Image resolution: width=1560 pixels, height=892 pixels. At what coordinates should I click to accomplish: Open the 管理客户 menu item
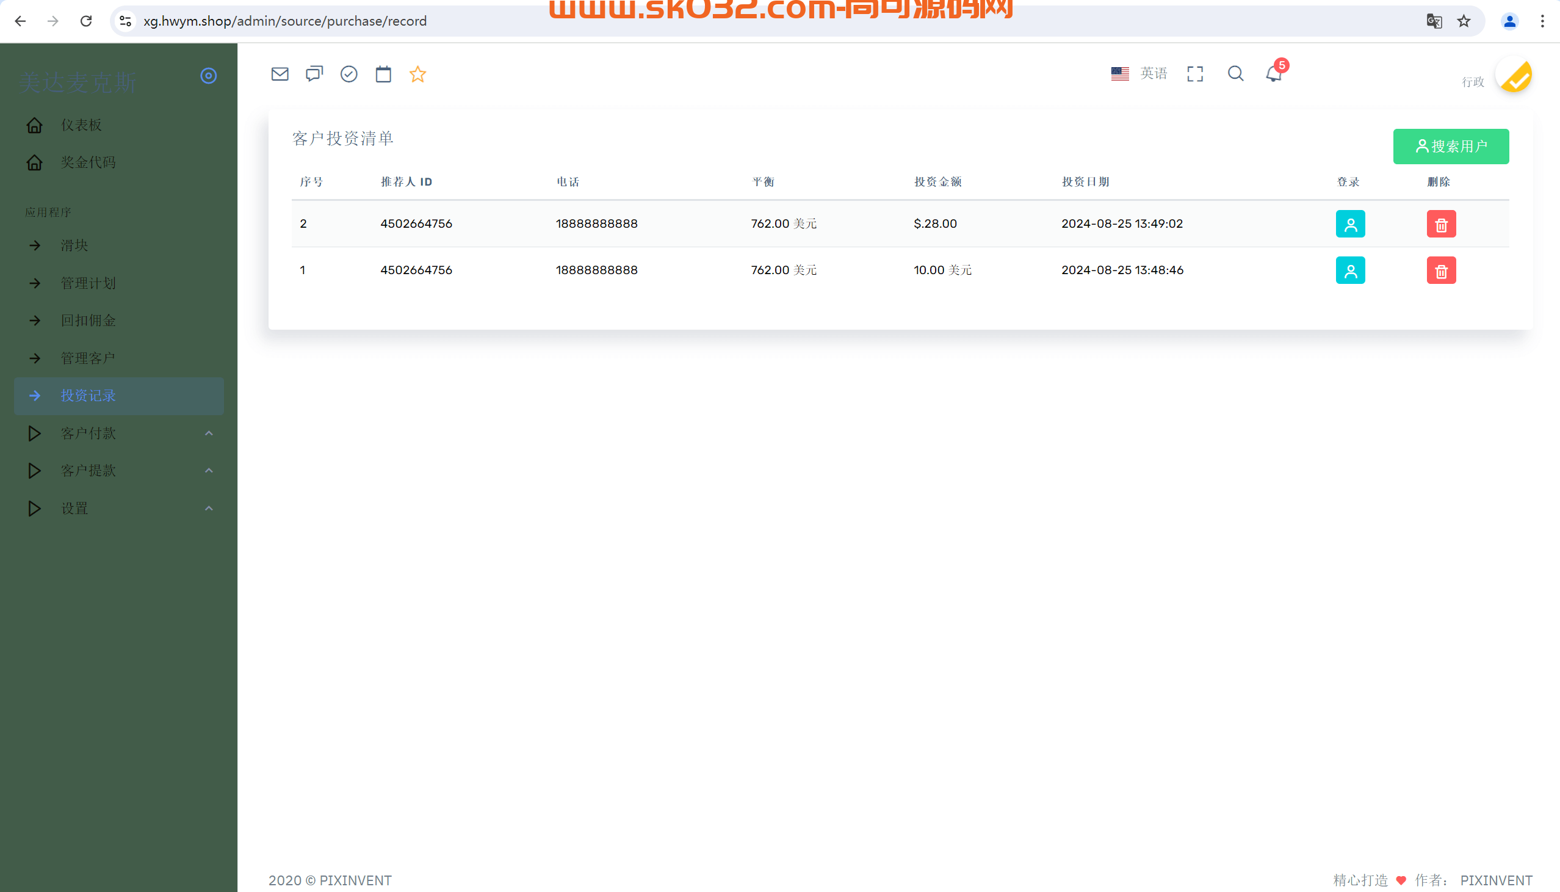click(x=119, y=358)
